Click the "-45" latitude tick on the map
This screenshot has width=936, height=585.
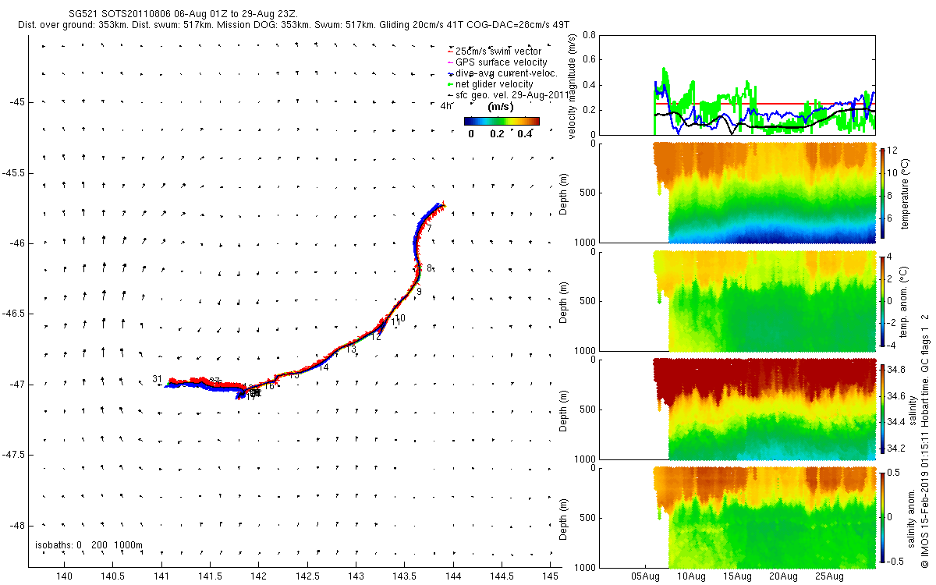(16, 102)
